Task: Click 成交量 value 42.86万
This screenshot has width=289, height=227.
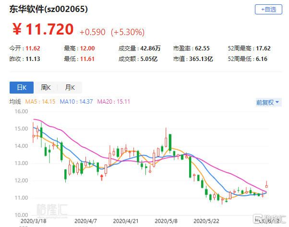Action: (x=150, y=48)
